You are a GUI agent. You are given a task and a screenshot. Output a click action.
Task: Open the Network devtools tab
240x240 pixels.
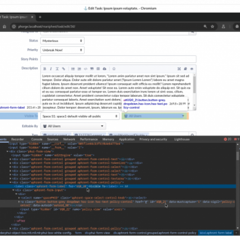69,139
